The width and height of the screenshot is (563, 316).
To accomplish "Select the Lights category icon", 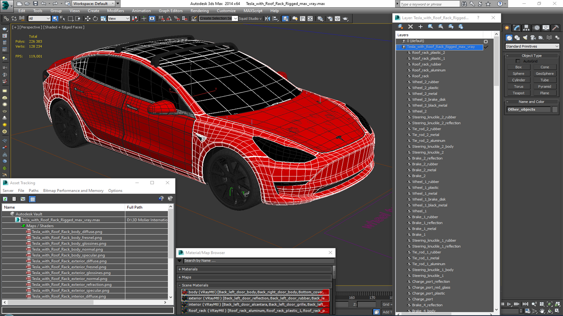I will pyautogui.click(x=525, y=38).
